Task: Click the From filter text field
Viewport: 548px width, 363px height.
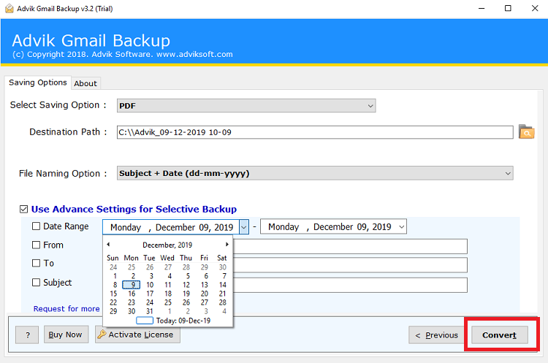Action: (x=350, y=246)
